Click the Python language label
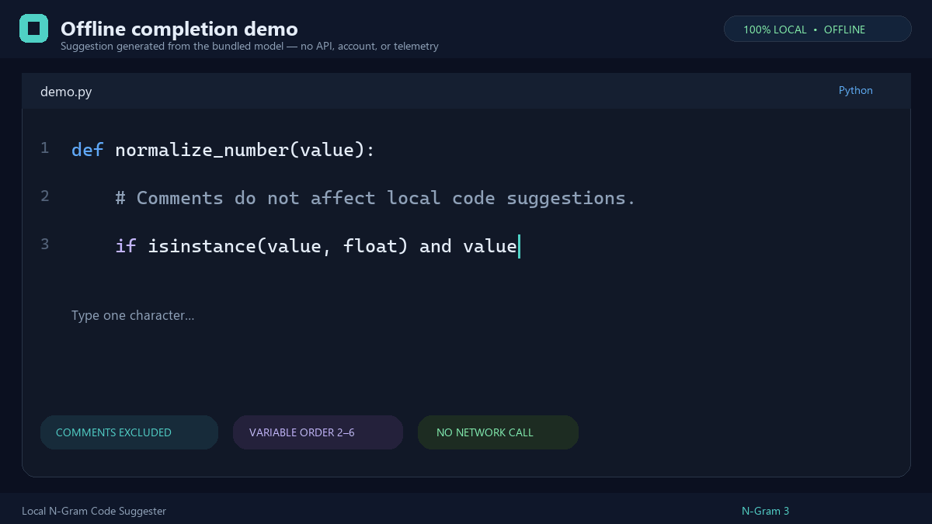 pyautogui.click(x=856, y=90)
